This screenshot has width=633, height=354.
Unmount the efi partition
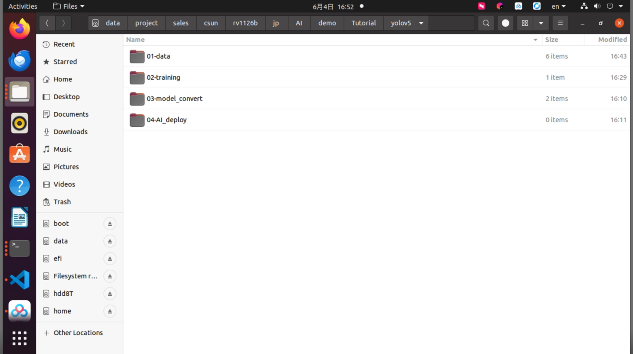pyautogui.click(x=110, y=259)
